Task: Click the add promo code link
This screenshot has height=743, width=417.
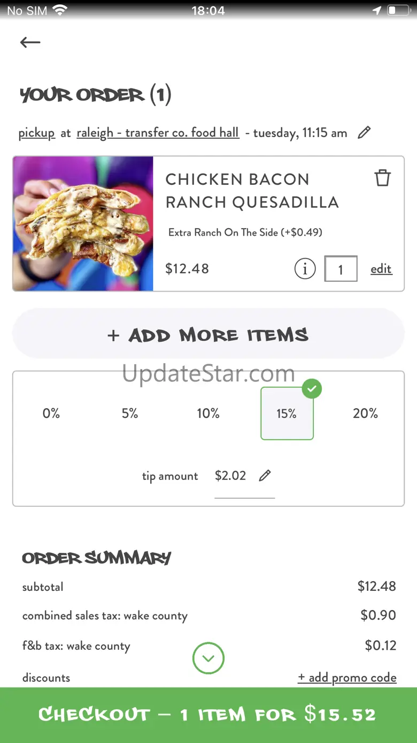Action: [x=347, y=678]
